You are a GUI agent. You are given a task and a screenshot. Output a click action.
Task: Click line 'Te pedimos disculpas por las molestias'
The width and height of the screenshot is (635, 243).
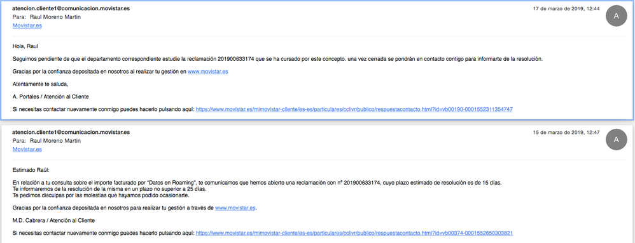pos(101,195)
